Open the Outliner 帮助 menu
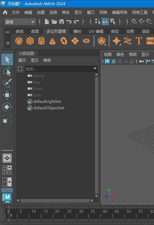The image size is (154, 225). coord(47,60)
